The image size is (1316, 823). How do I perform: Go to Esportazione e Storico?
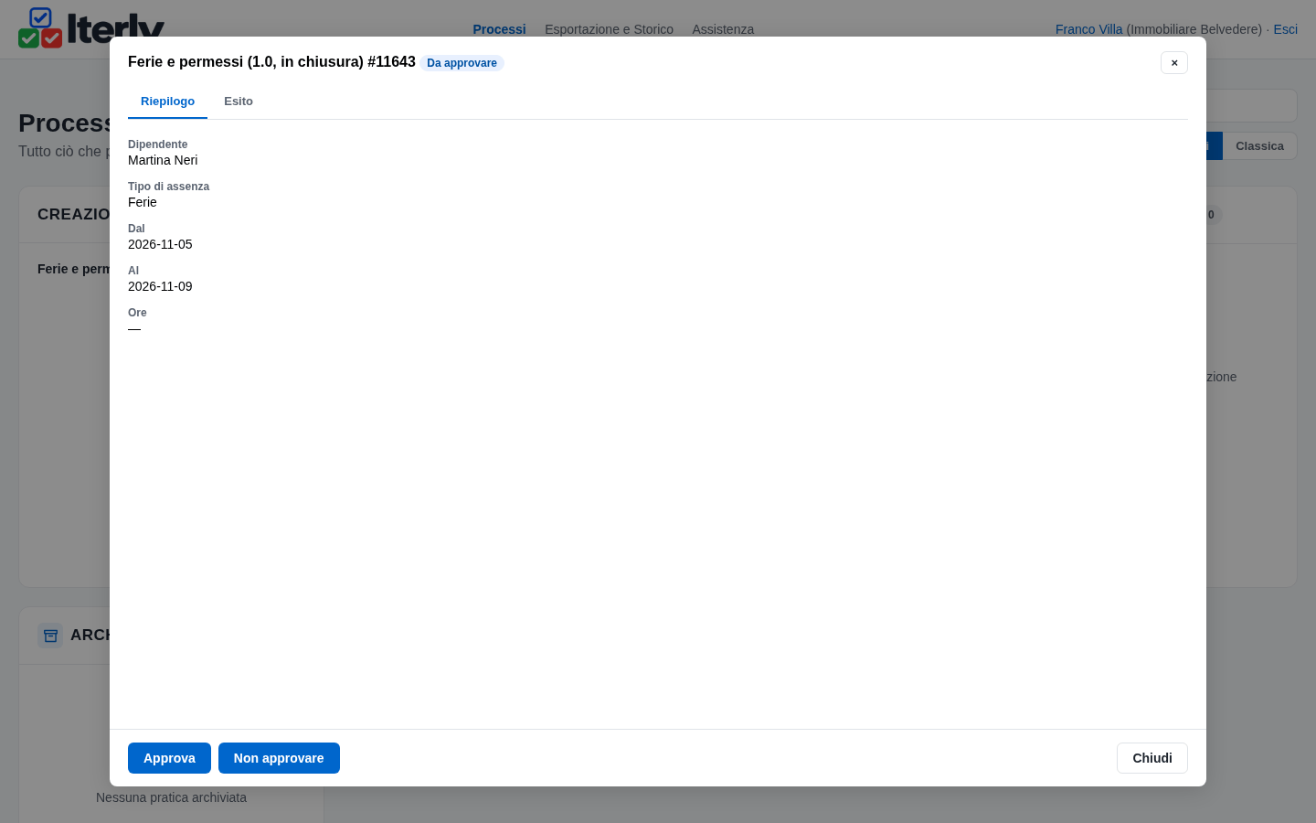click(609, 29)
